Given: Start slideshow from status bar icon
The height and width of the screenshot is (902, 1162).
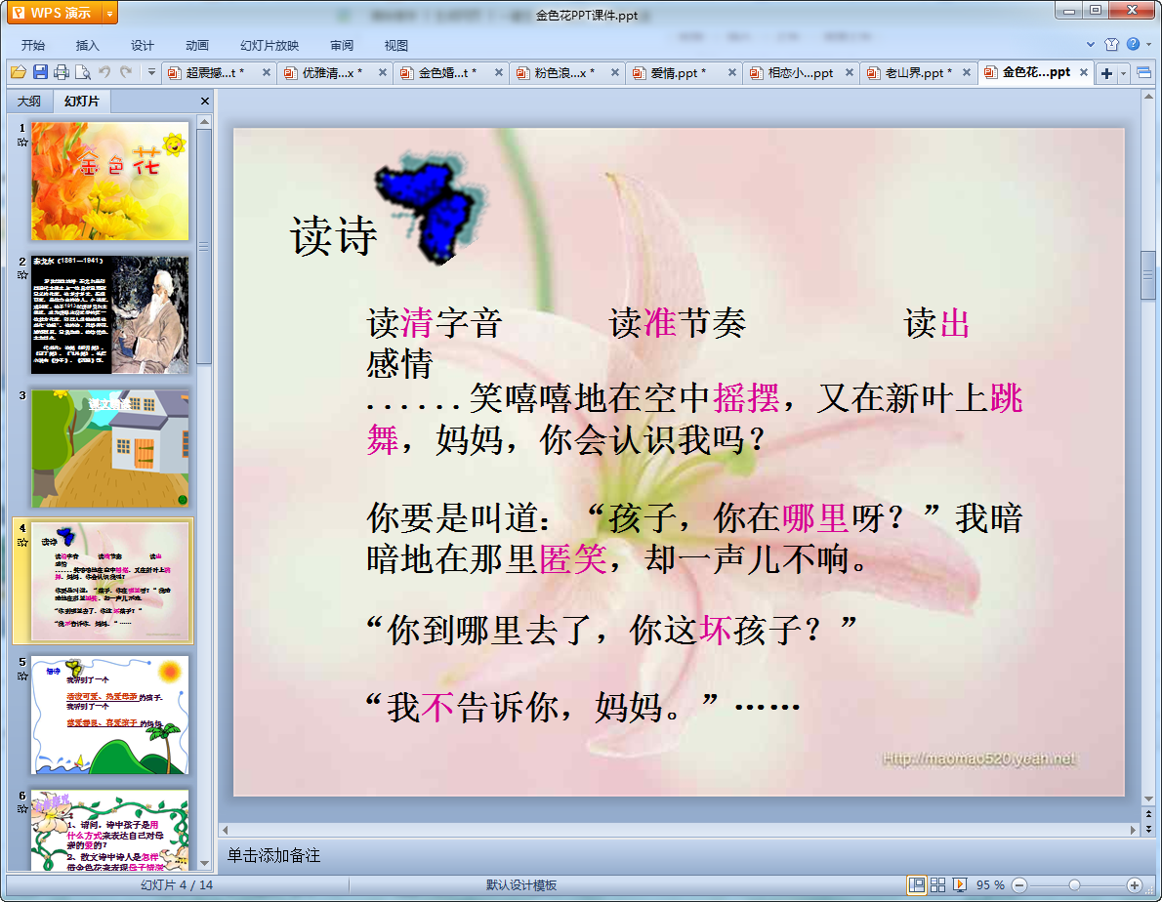Looking at the screenshot, I should (x=960, y=885).
